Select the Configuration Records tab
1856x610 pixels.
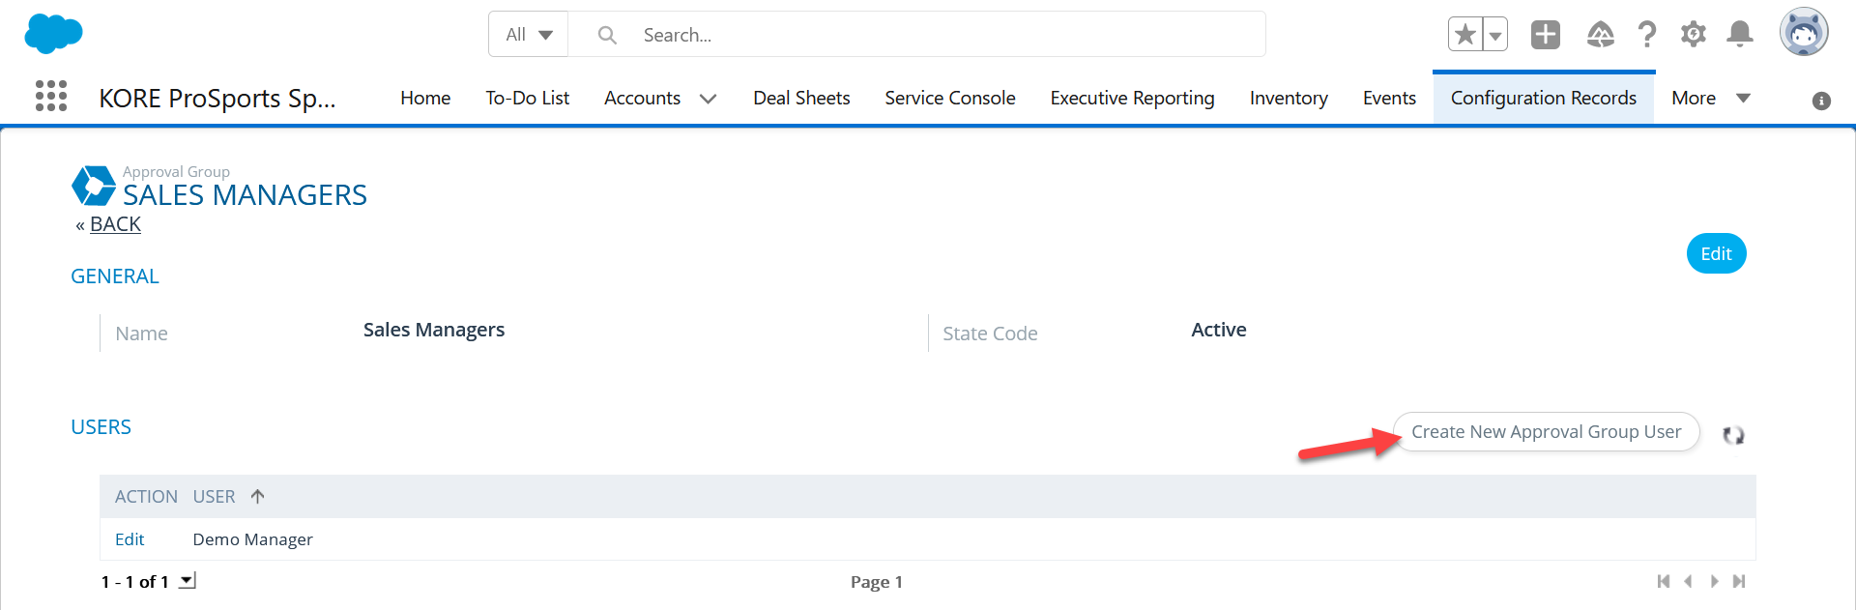pos(1544,98)
